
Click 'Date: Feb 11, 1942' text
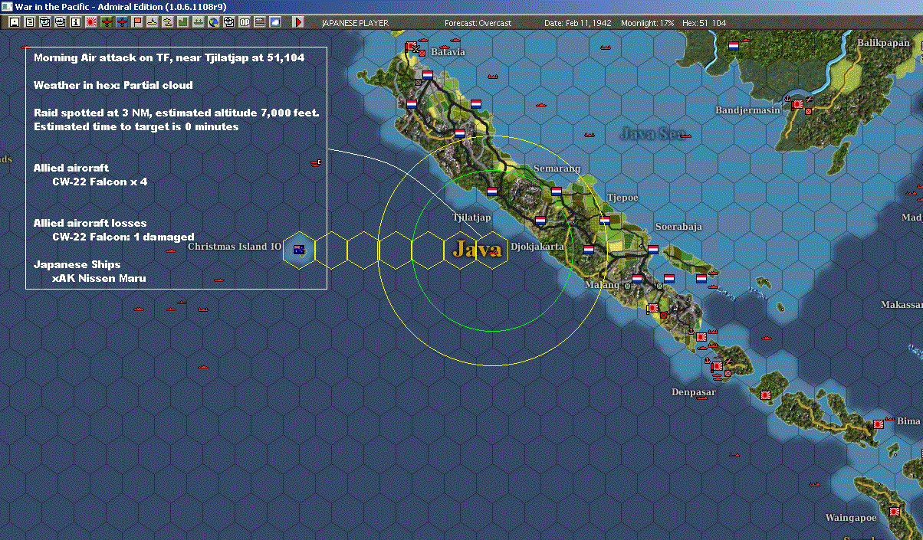click(577, 23)
